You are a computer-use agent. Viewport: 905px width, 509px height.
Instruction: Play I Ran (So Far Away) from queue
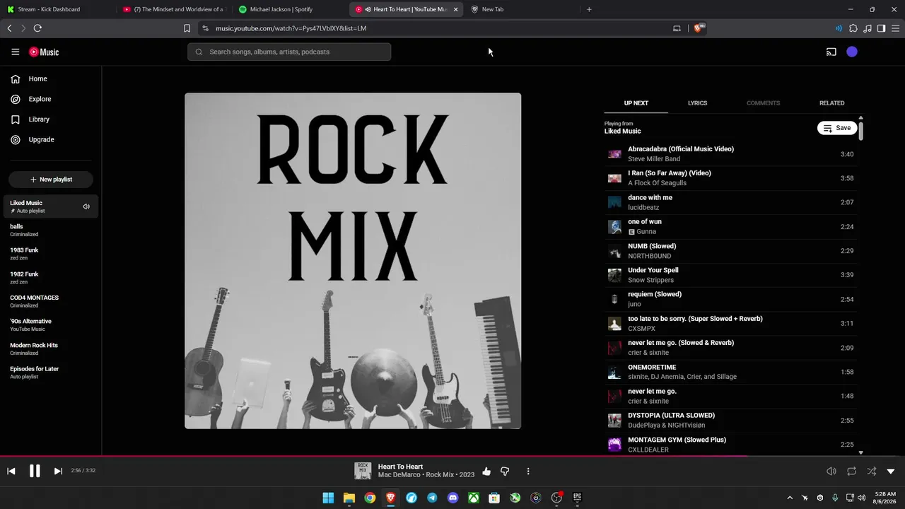(x=731, y=178)
